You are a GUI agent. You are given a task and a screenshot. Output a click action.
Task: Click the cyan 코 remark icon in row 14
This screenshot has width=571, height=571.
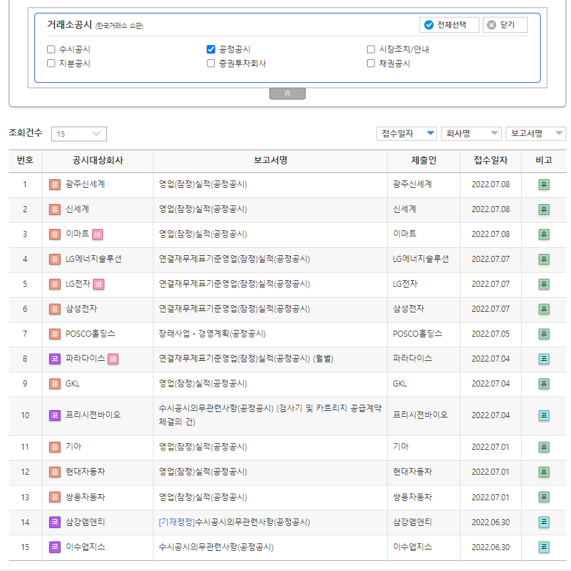tap(543, 523)
